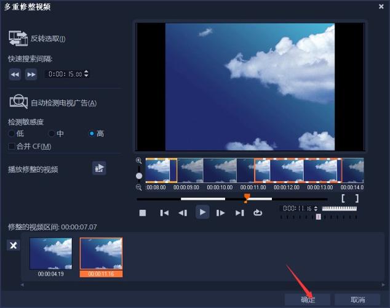Increase quick search interval with up arrow
390x308 pixels.
[86, 71]
